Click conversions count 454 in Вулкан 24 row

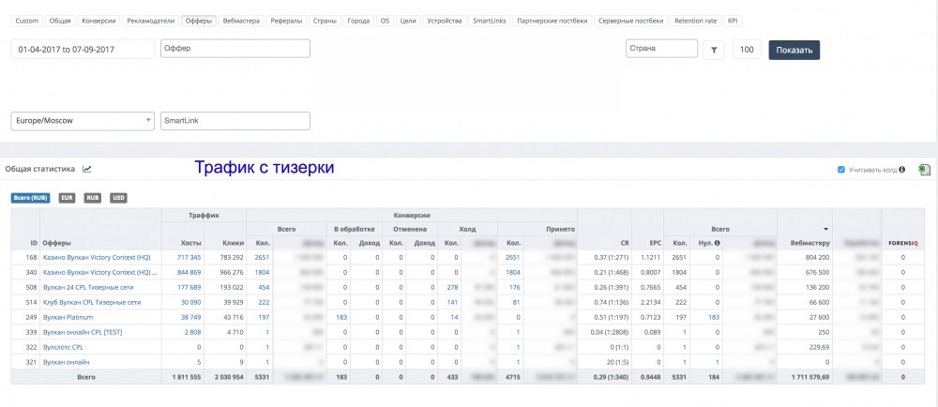coord(264,288)
